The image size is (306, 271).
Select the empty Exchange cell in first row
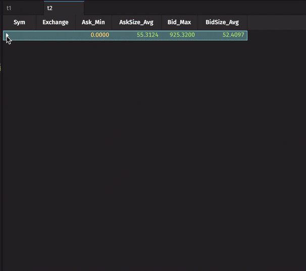(56, 35)
